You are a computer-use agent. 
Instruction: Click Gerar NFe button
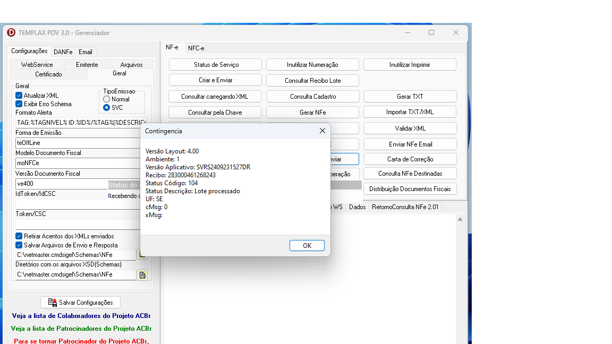click(x=312, y=113)
